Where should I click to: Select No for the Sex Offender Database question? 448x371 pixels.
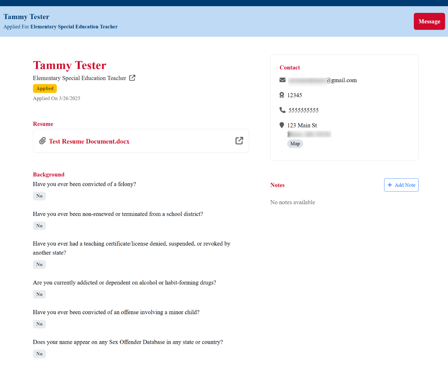(39, 354)
